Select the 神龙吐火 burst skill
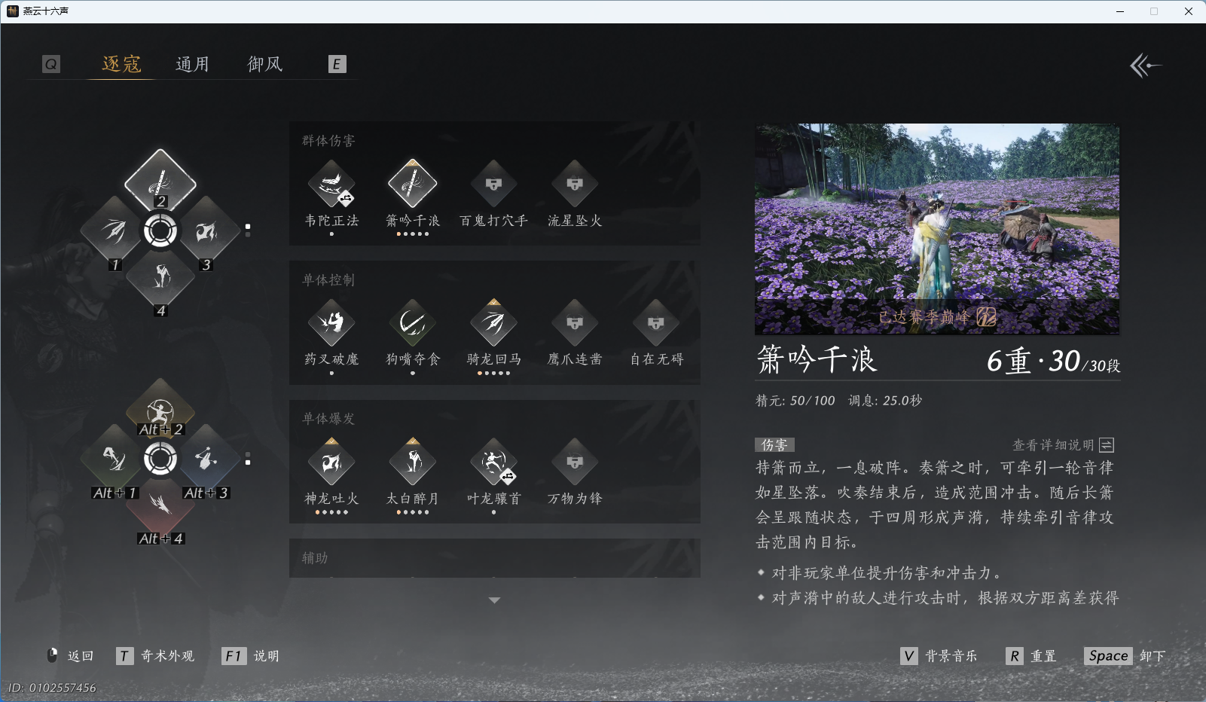 pyautogui.click(x=331, y=461)
